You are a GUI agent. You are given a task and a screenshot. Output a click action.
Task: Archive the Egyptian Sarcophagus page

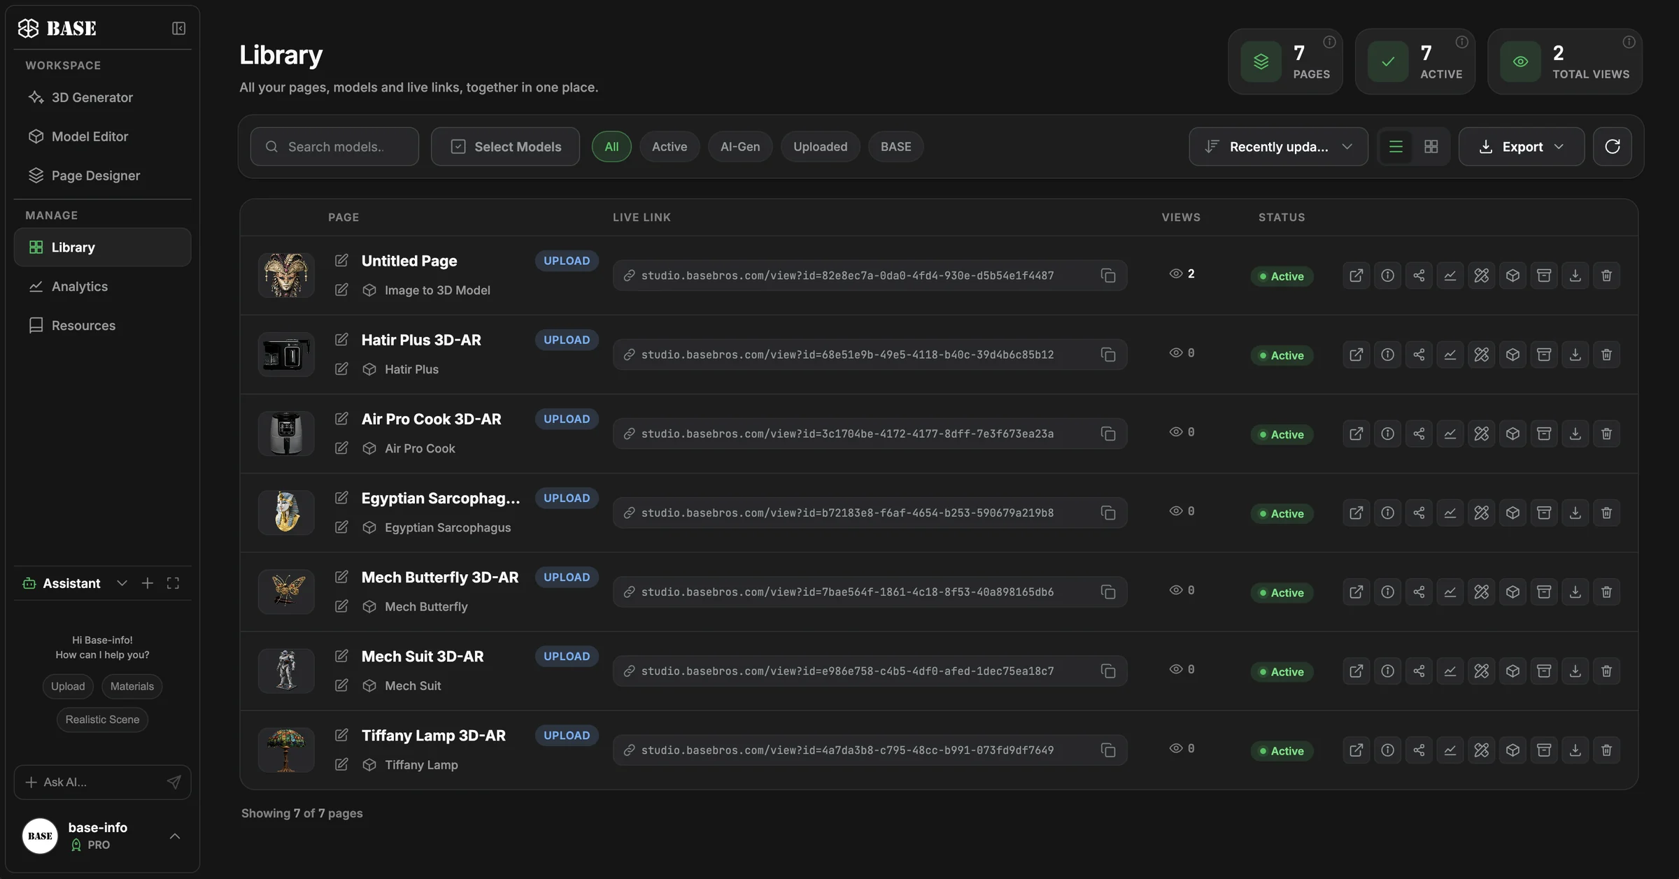[x=1544, y=513]
